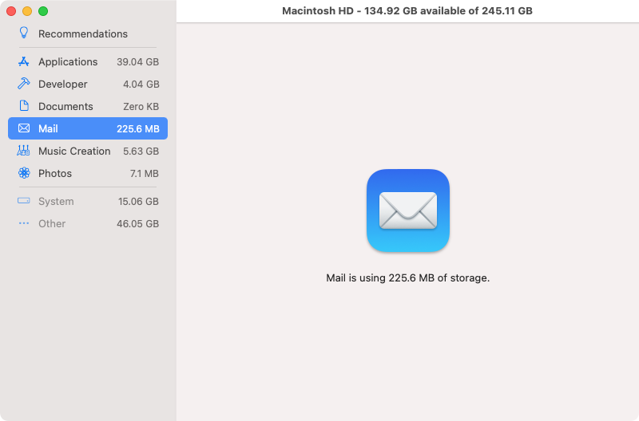Minimize the window with yellow button
This screenshot has height=421, width=639.
(x=27, y=11)
